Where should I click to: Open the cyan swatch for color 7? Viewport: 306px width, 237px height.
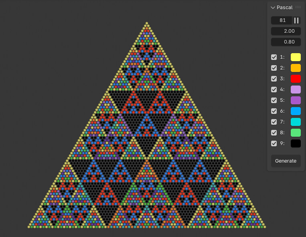coord(296,122)
